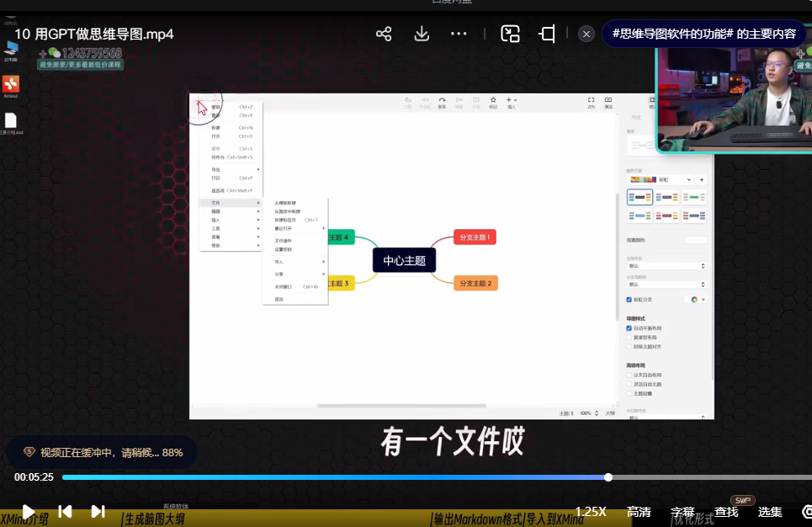Image resolution: width=812 pixels, height=527 pixels.
Task: Open 编辑 submenu in Xmind menu
Action: tap(231, 211)
